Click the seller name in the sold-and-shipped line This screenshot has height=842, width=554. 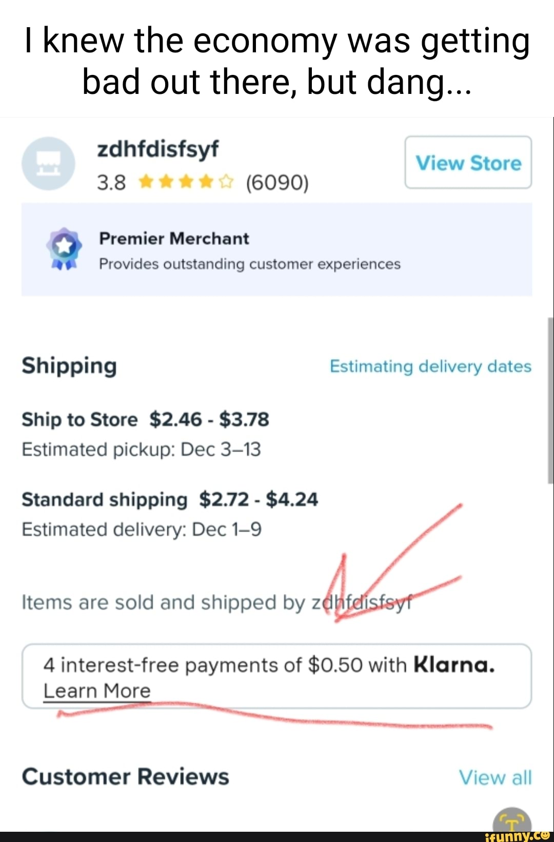point(362,602)
